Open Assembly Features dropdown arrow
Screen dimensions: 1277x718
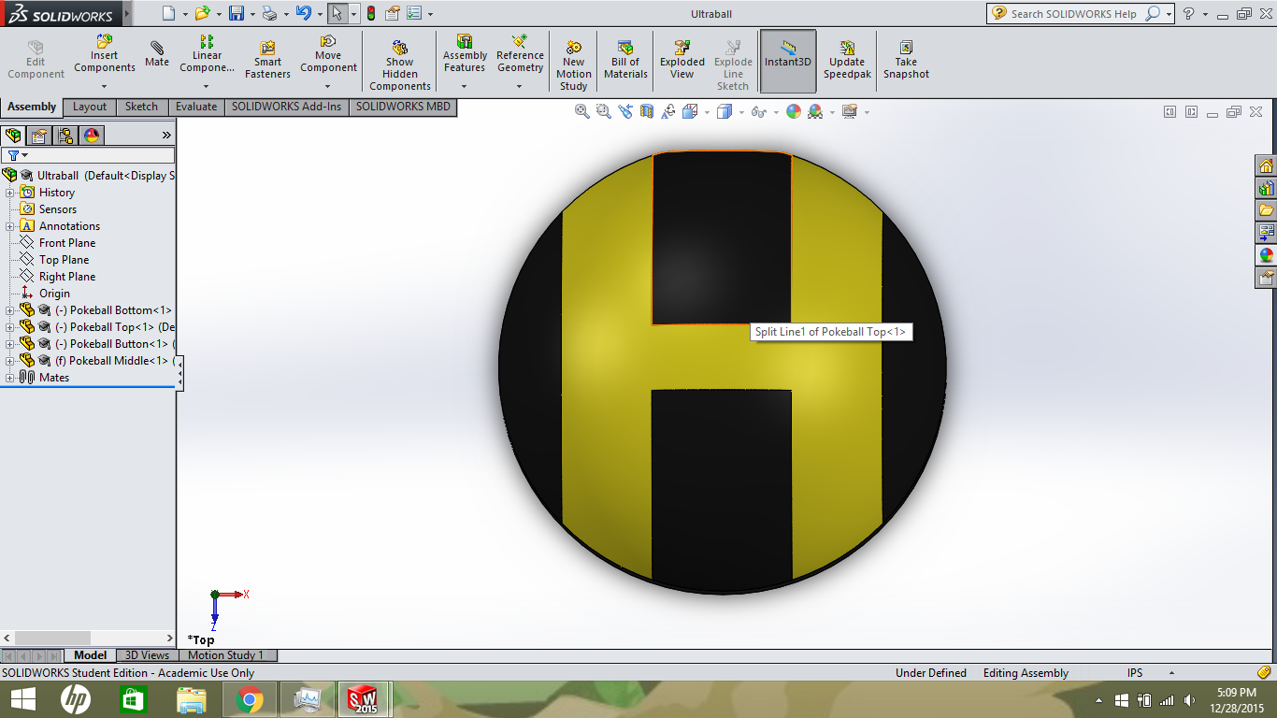click(464, 87)
